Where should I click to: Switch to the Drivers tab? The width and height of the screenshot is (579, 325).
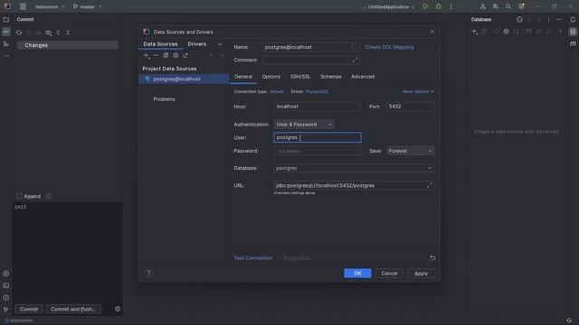[x=197, y=44]
